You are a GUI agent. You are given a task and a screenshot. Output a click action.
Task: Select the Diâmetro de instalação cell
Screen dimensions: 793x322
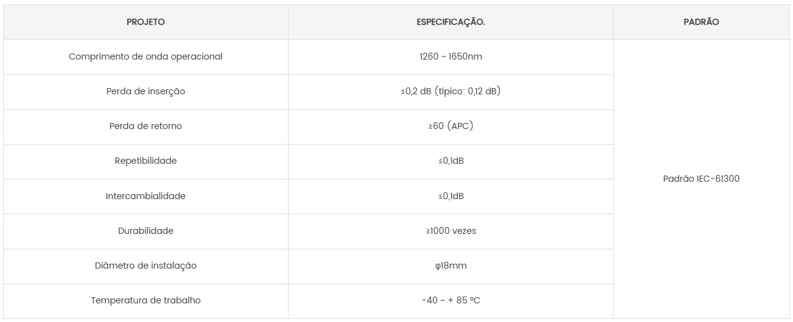tap(146, 266)
